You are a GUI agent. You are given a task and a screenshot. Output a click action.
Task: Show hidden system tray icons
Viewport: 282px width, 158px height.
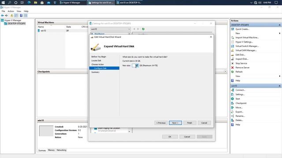pos(251,3)
